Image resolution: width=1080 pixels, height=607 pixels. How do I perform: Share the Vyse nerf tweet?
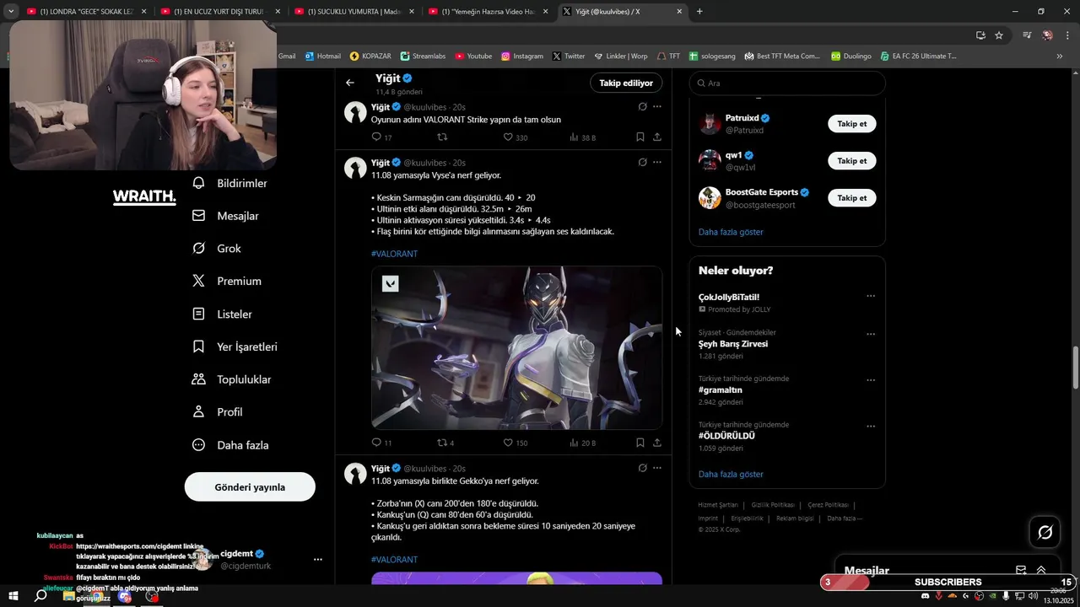tap(657, 443)
